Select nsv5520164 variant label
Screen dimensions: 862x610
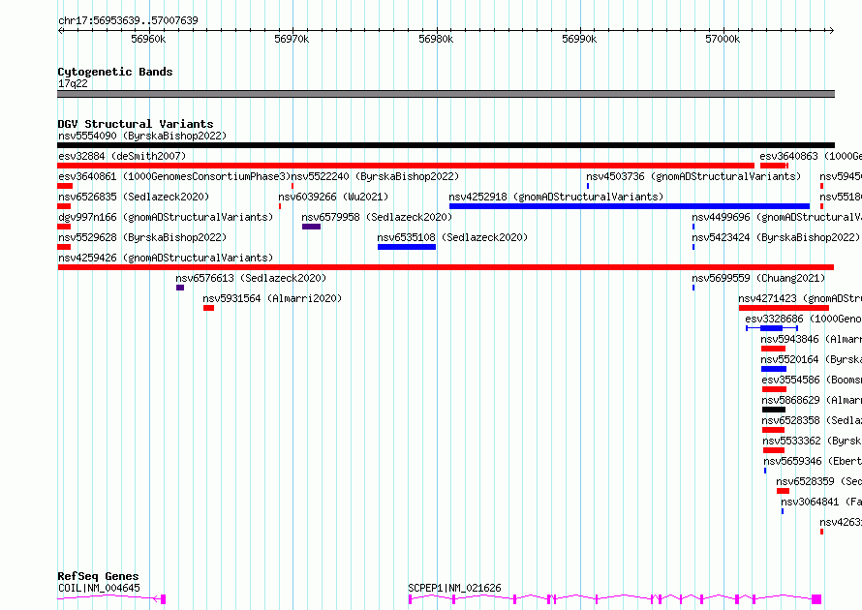(811, 359)
